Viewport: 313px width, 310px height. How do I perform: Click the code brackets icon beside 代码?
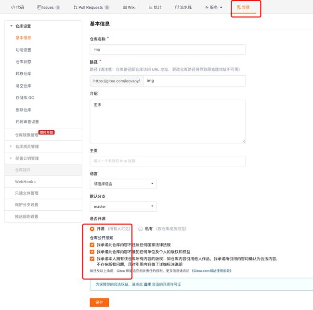13,7
